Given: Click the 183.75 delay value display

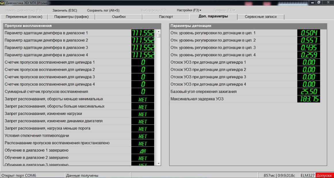Looking at the screenshot, I should (309, 99).
